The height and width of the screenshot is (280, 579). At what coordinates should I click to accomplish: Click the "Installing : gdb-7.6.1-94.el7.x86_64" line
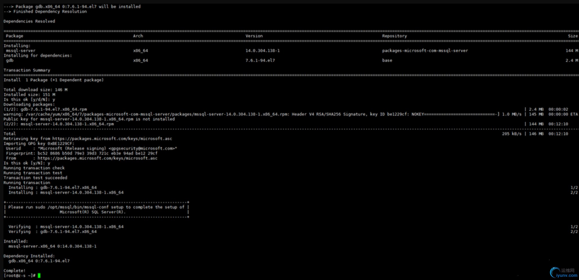click(52, 188)
